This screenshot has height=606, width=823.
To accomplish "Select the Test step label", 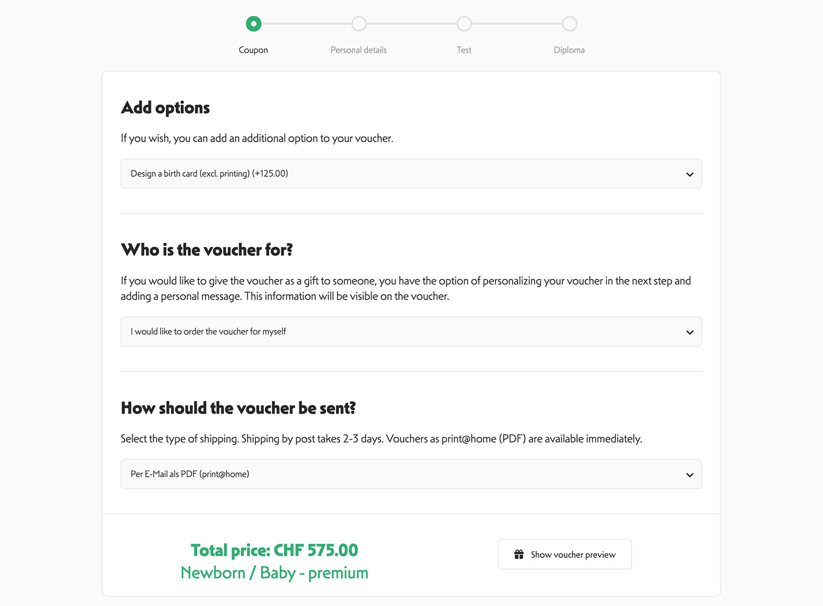I will pyautogui.click(x=464, y=50).
